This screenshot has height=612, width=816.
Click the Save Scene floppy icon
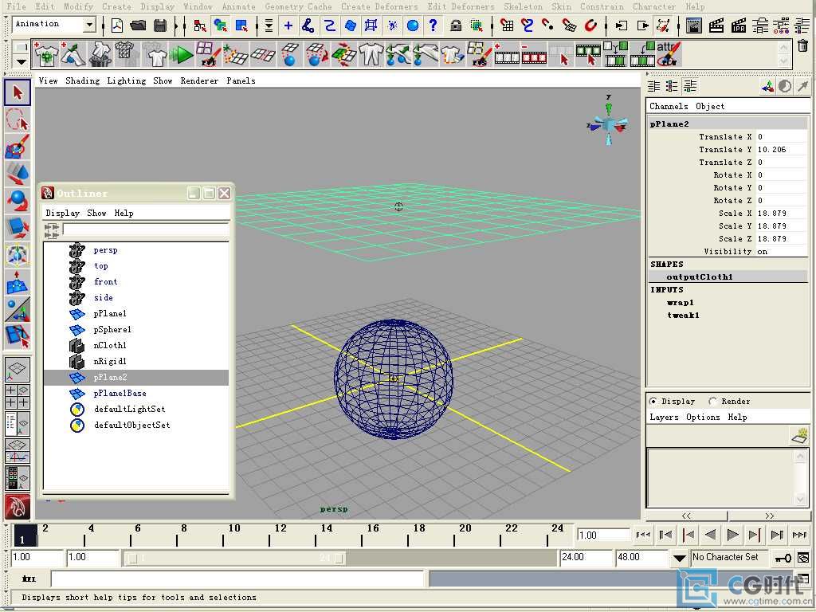161,25
